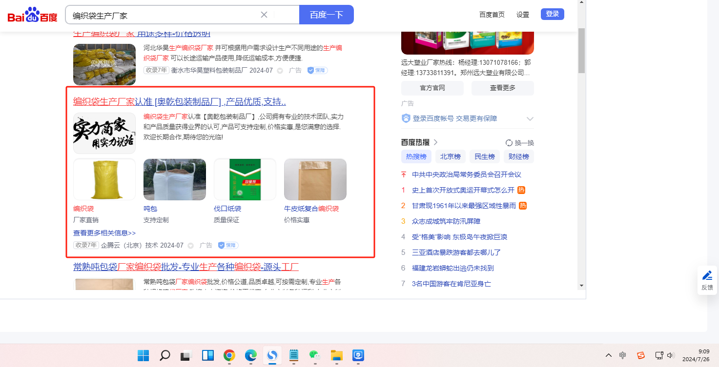
Task: Launch Microsoft Edge from the taskbar
Action: click(x=251, y=355)
